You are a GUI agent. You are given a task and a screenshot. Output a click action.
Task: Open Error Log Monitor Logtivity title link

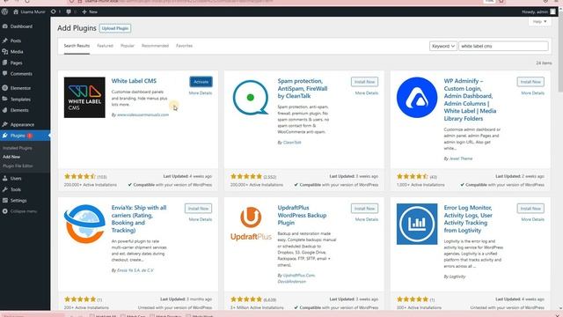tap(468, 219)
